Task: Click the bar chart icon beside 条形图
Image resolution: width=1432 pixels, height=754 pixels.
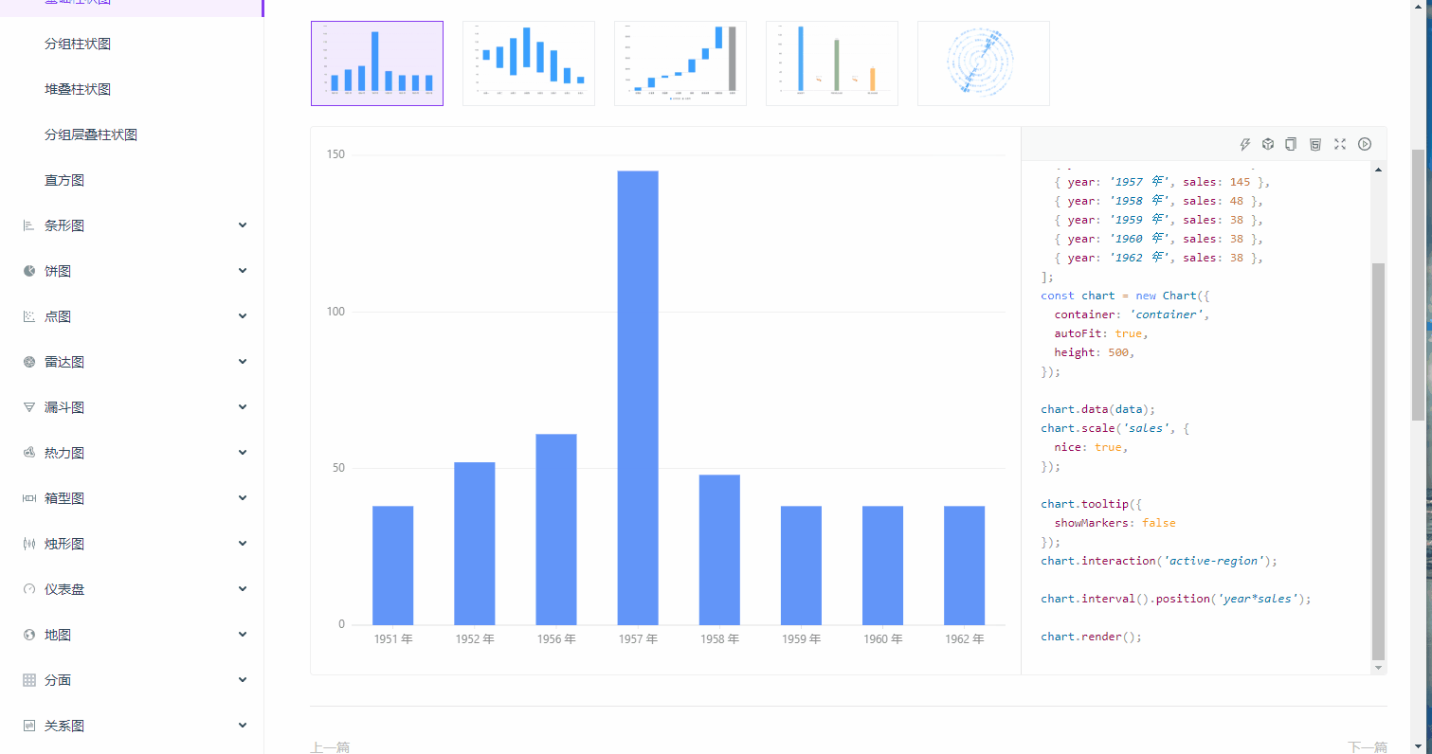Action: tap(29, 225)
